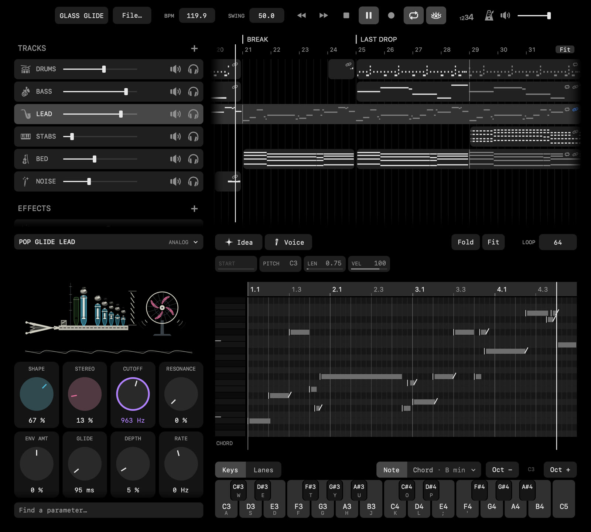Click the Find a parameter field
This screenshot has height=532, width=591.
point(109,510)
